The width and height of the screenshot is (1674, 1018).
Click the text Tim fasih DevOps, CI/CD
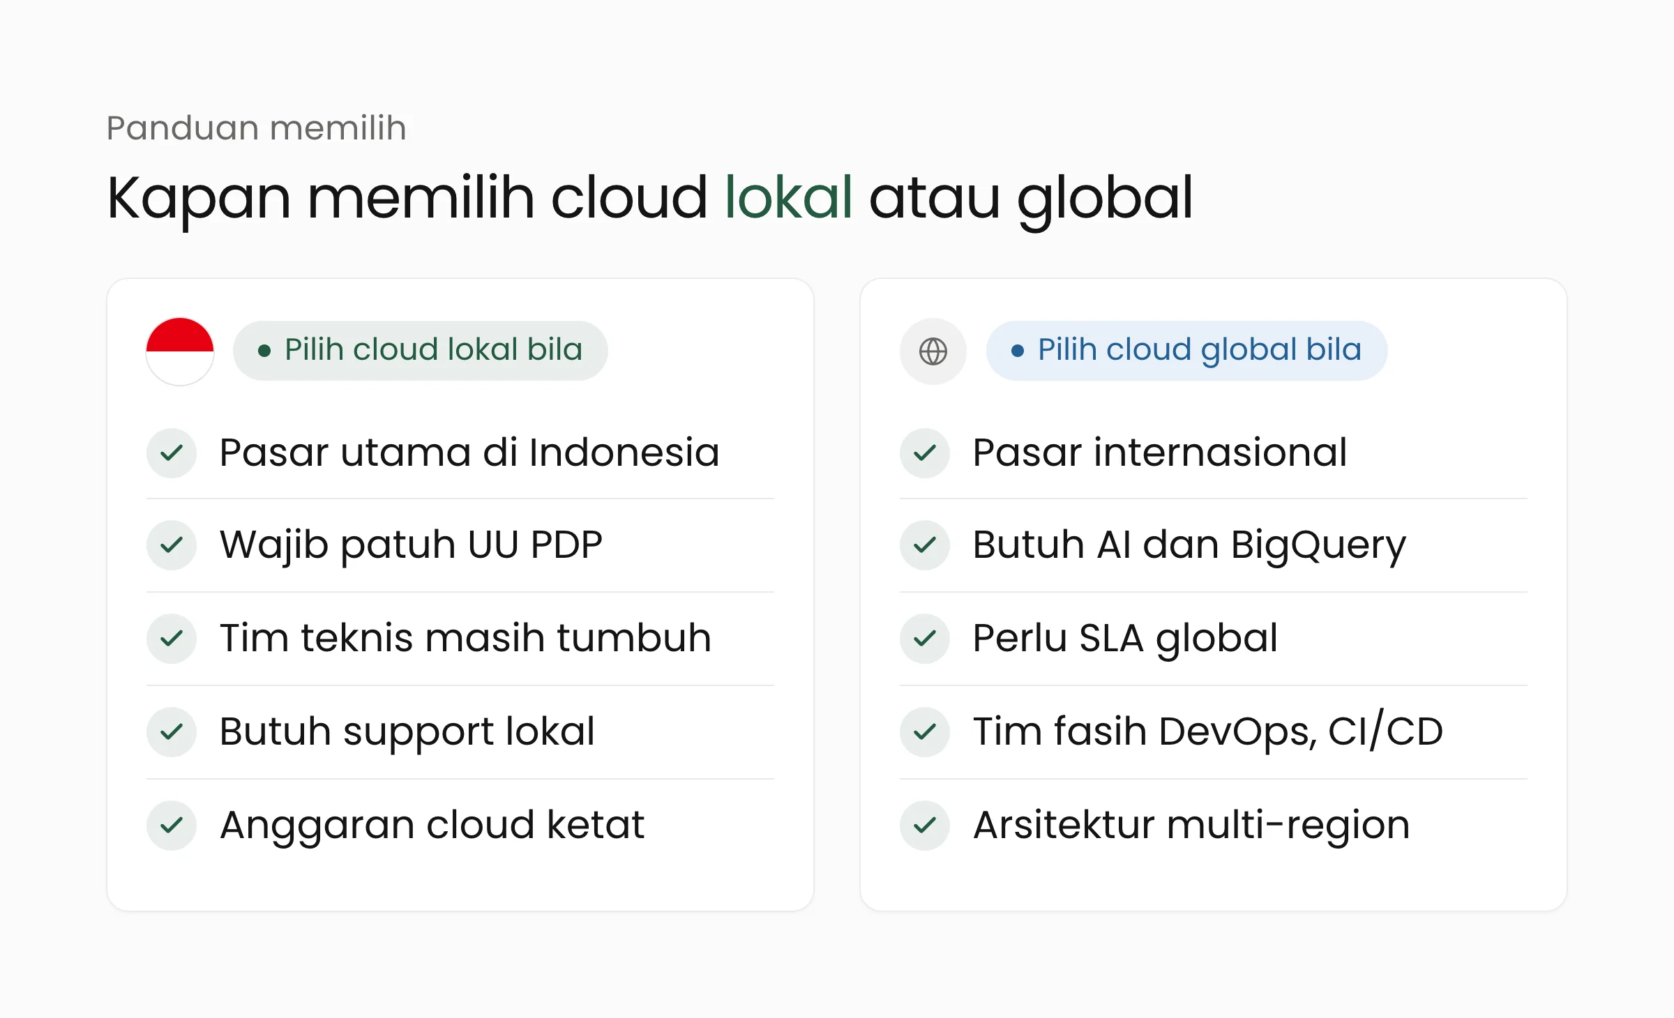(x=1208, y=731)
